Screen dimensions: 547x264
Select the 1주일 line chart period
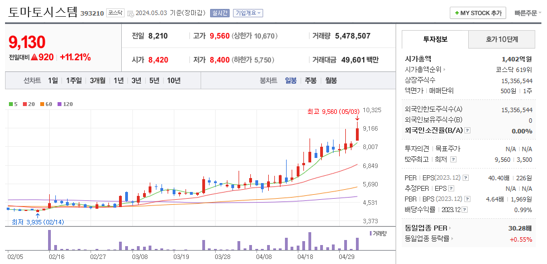74,81
